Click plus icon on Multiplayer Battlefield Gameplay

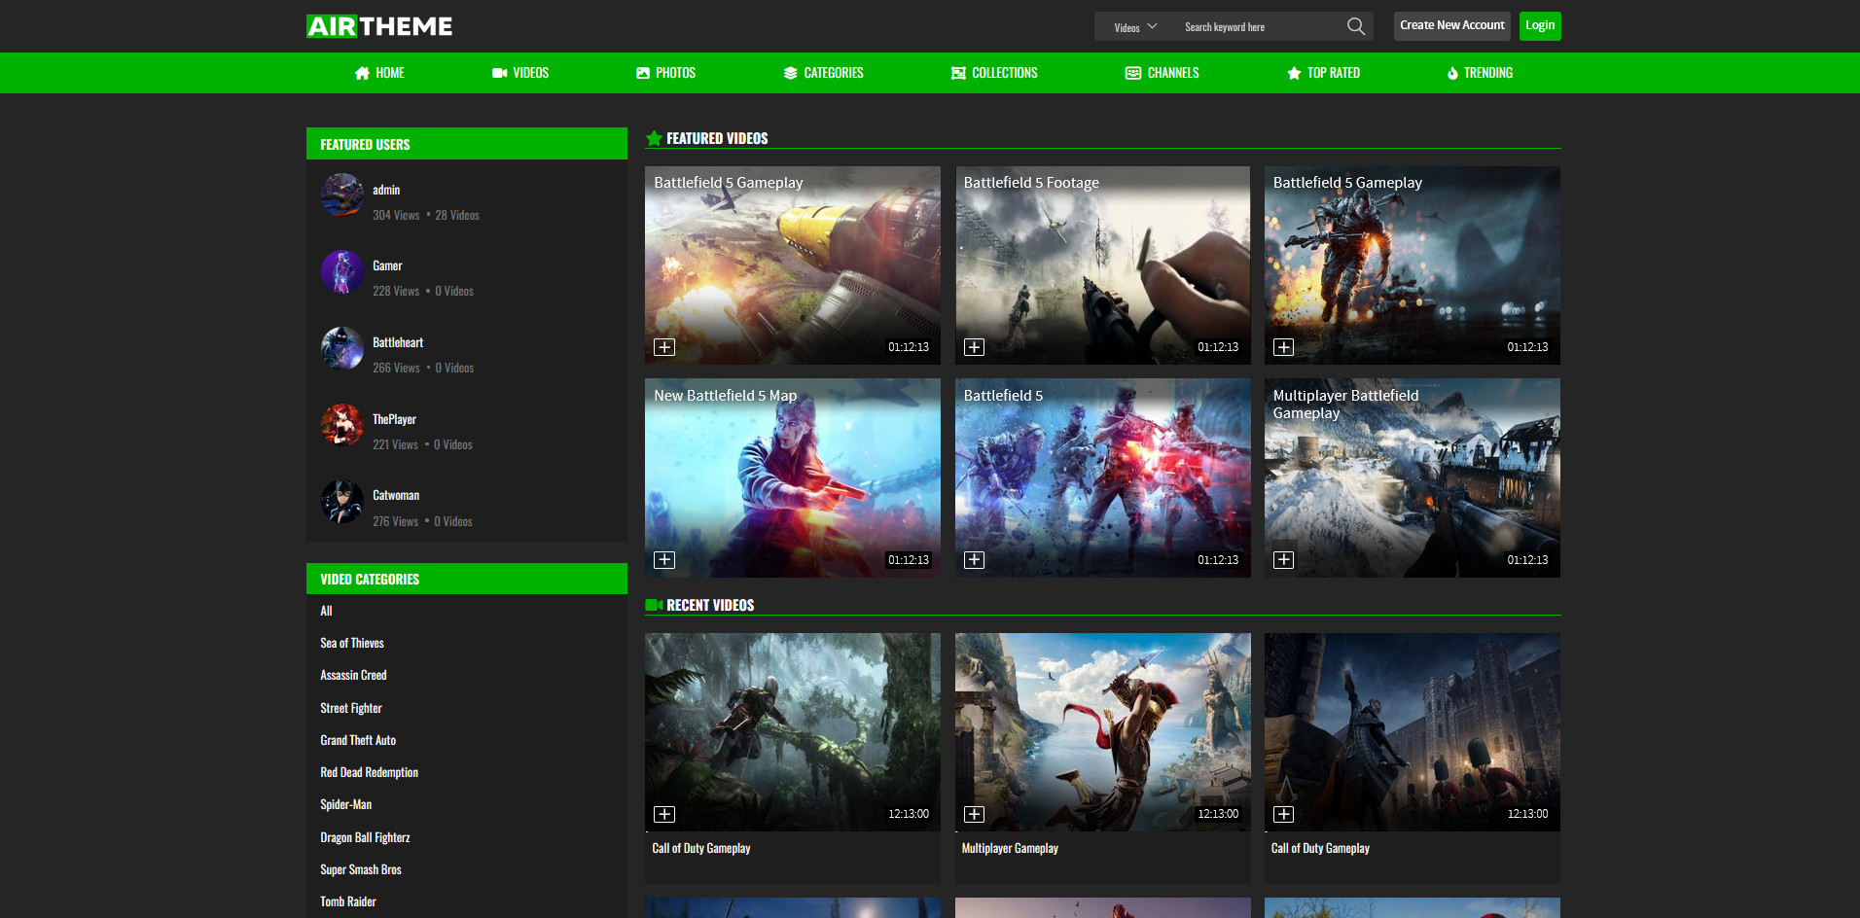pyautogui.click(x=1284, y=560)
